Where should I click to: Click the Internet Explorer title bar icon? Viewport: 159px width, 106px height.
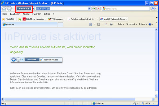pyautogui.click(x=3, y=3)
